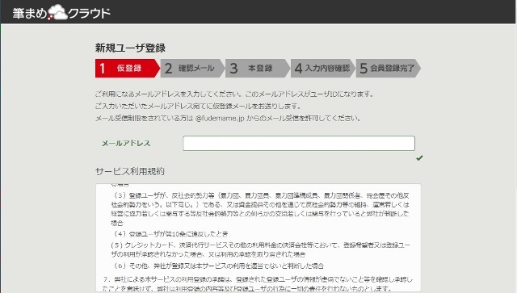This screenshot has height=293, width=517.
Task: Click the @fudemame.jp instruction line
Action: (x=228, y=118)
